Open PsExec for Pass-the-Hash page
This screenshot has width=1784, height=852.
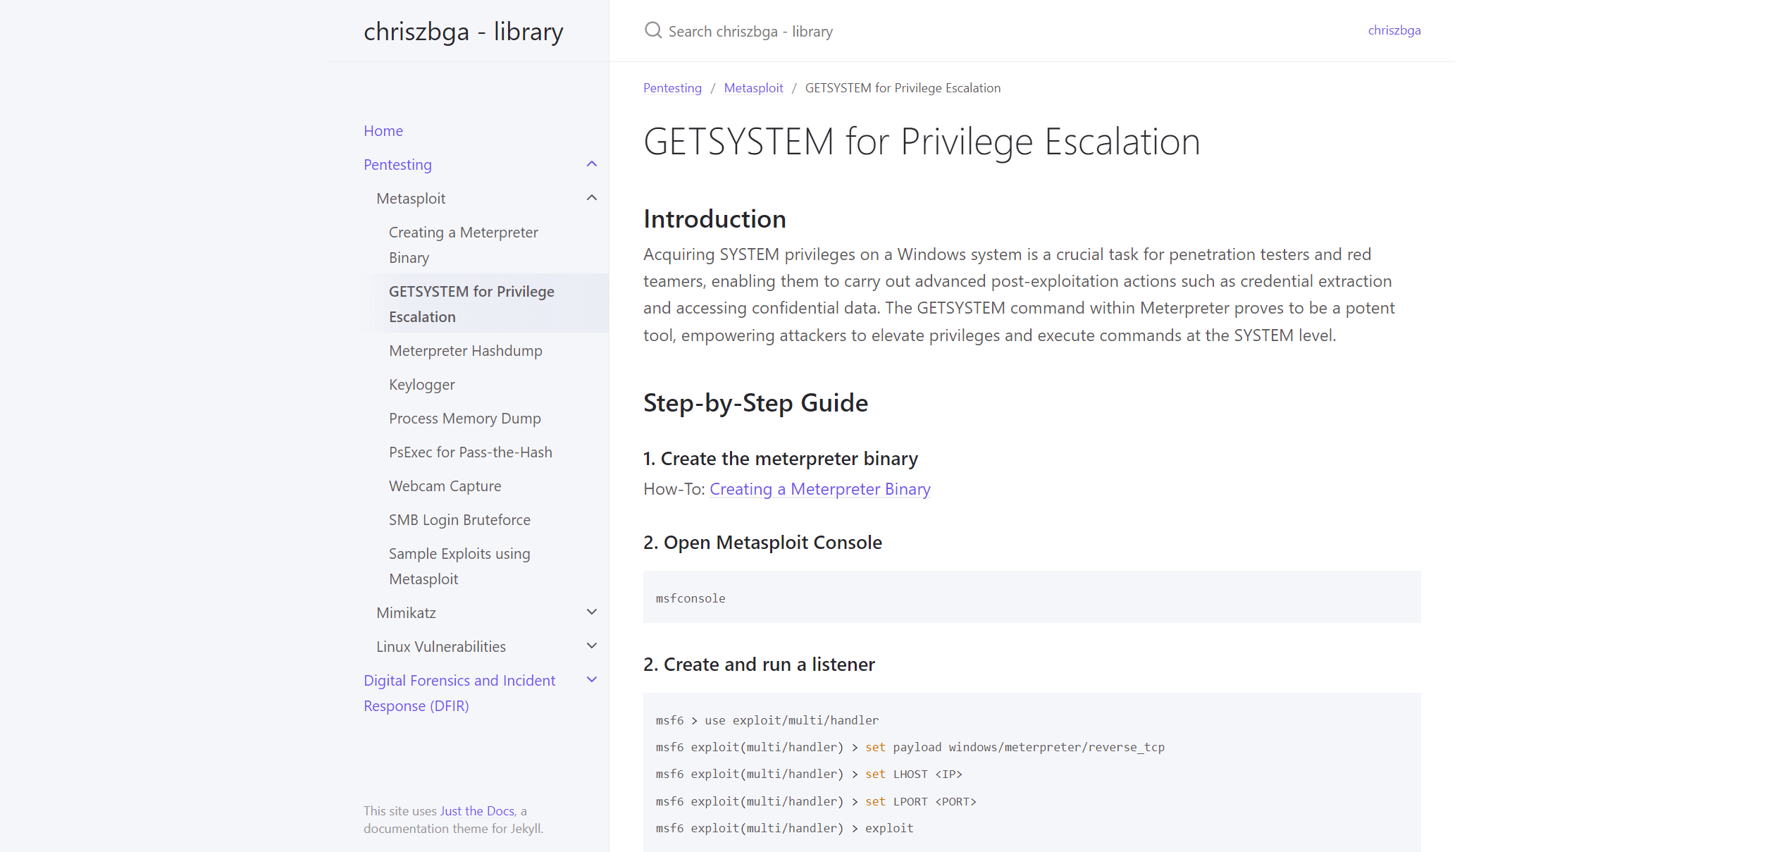point(470,452)
